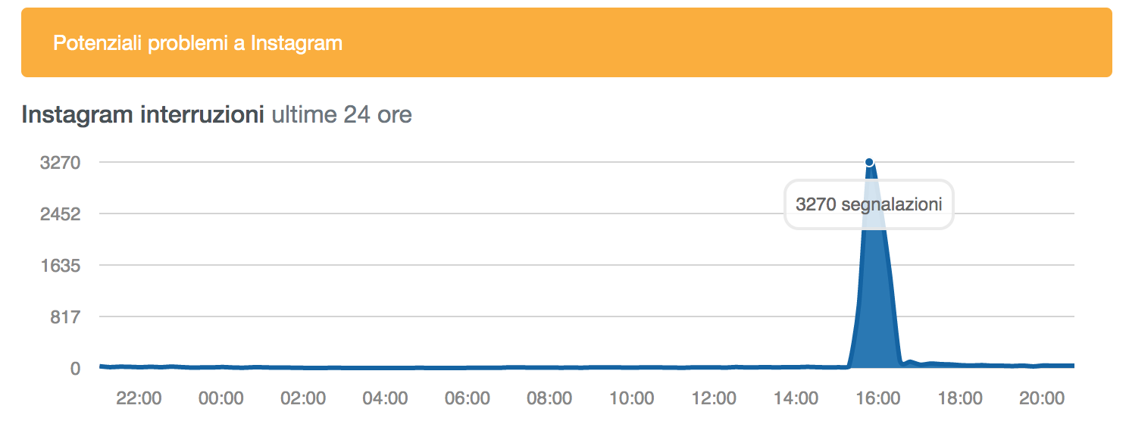The image size is (1129, 424).
Task: Click the 08:00 time axis label
Action: pyautogui.click(x=549, y=398)
